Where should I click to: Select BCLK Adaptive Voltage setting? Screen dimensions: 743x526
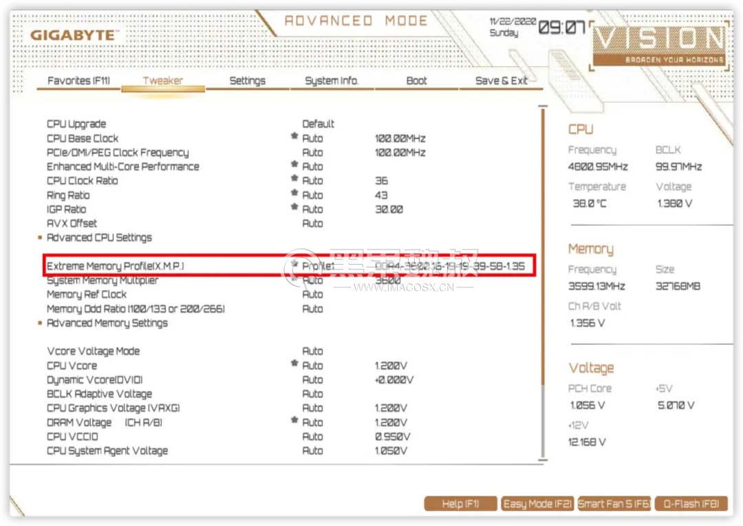[x=100, y=394]
